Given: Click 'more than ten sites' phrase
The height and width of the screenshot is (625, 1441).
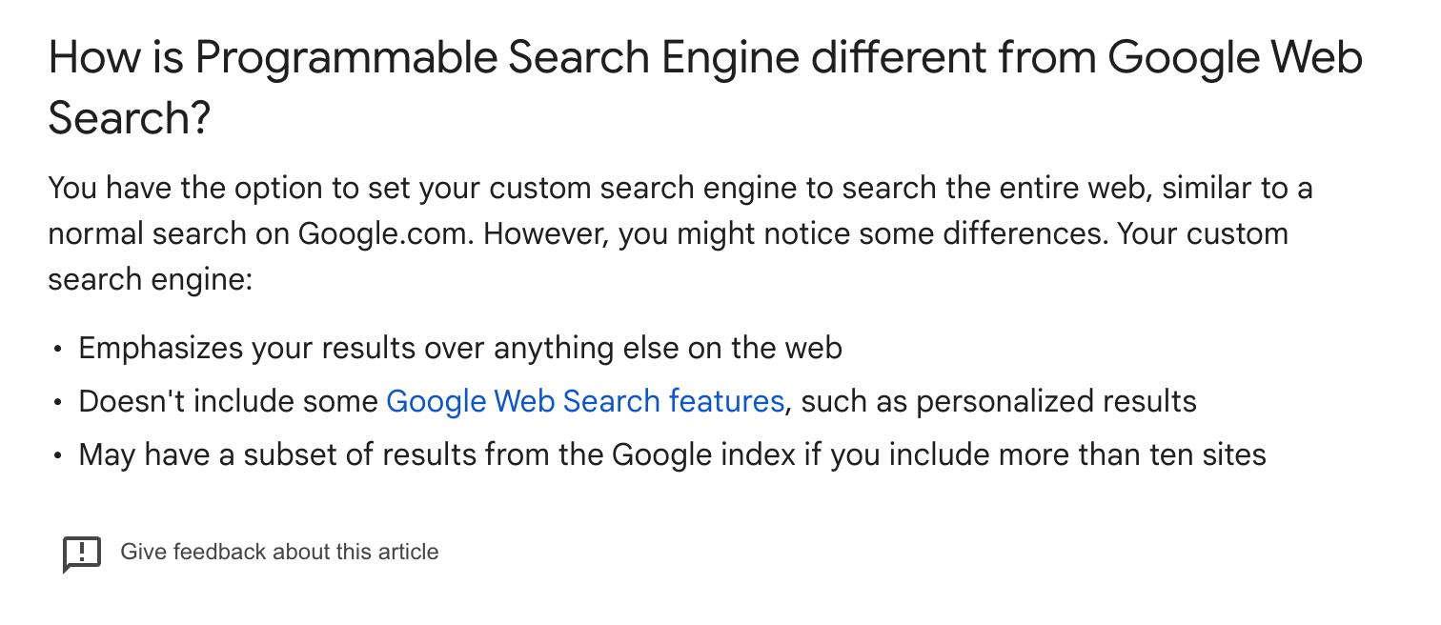Looking at the screenshot, I should 1131,455.
